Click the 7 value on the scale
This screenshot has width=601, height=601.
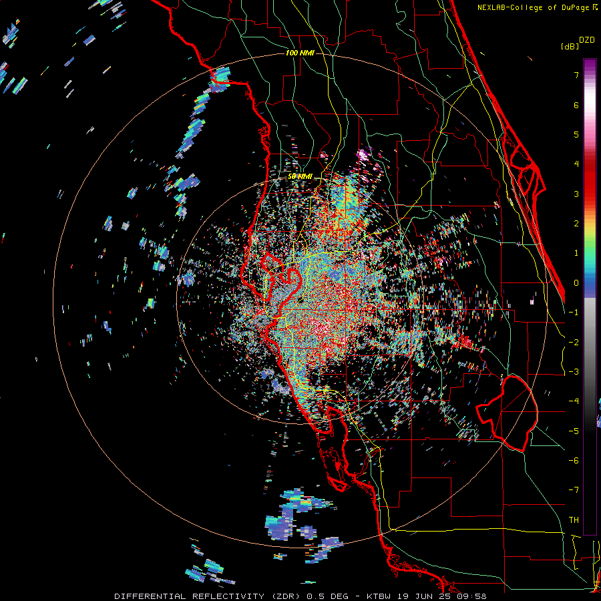576,75
